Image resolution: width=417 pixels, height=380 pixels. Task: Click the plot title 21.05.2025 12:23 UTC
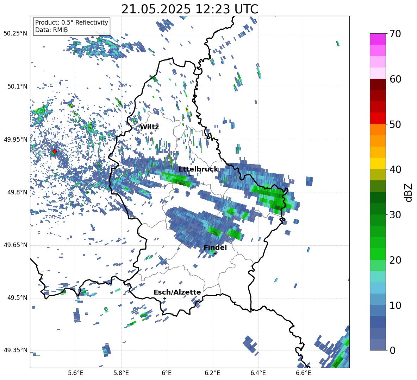(x=189, y=9)
